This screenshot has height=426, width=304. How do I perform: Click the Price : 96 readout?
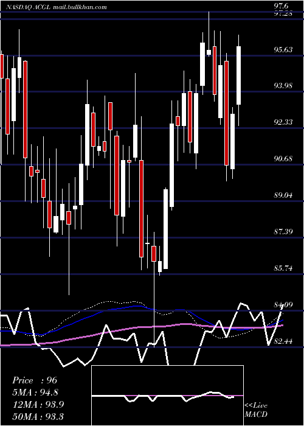point(35,380)
